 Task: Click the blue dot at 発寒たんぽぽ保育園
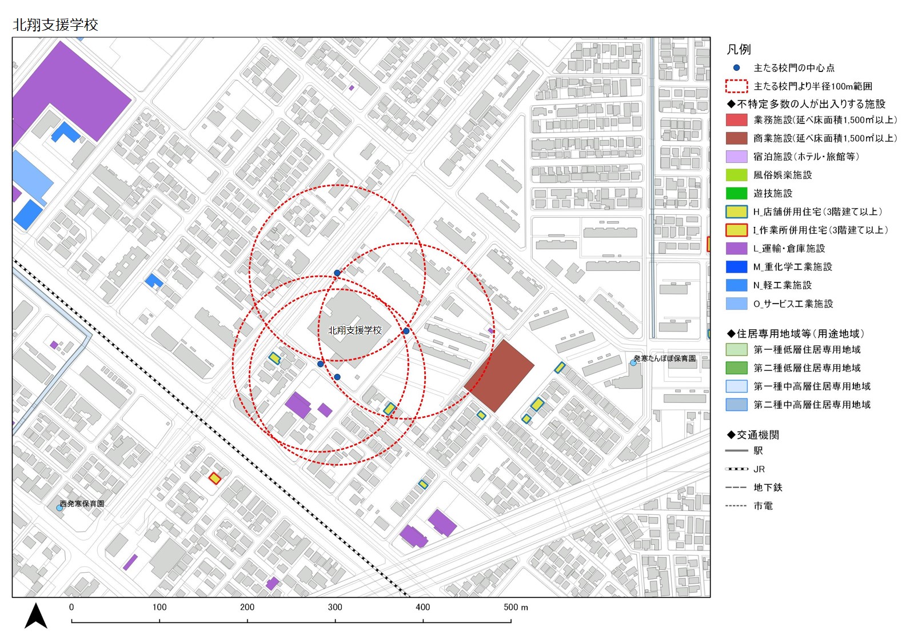pyautogui.click(x=633, y=363)
